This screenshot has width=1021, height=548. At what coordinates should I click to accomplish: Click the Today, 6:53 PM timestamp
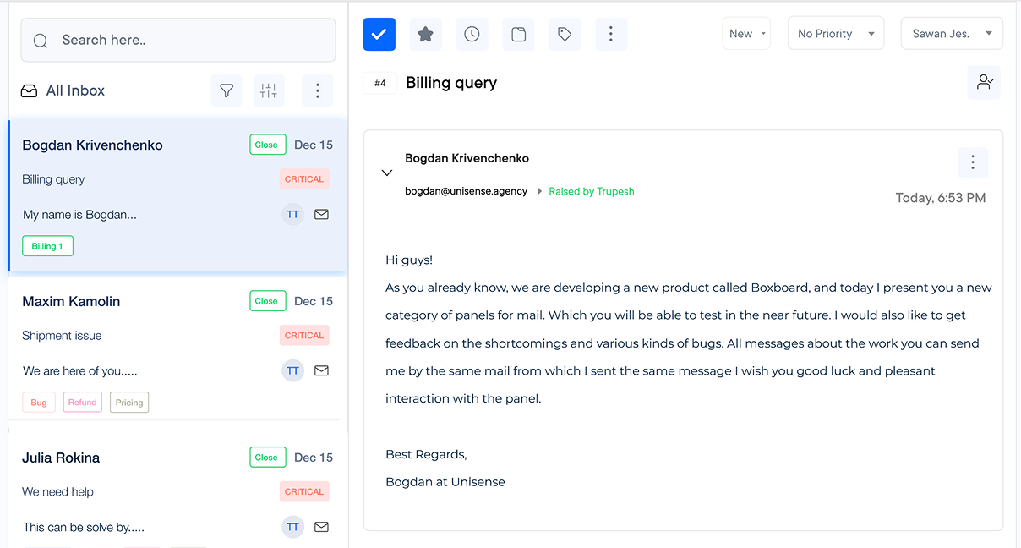click(941, 198)
